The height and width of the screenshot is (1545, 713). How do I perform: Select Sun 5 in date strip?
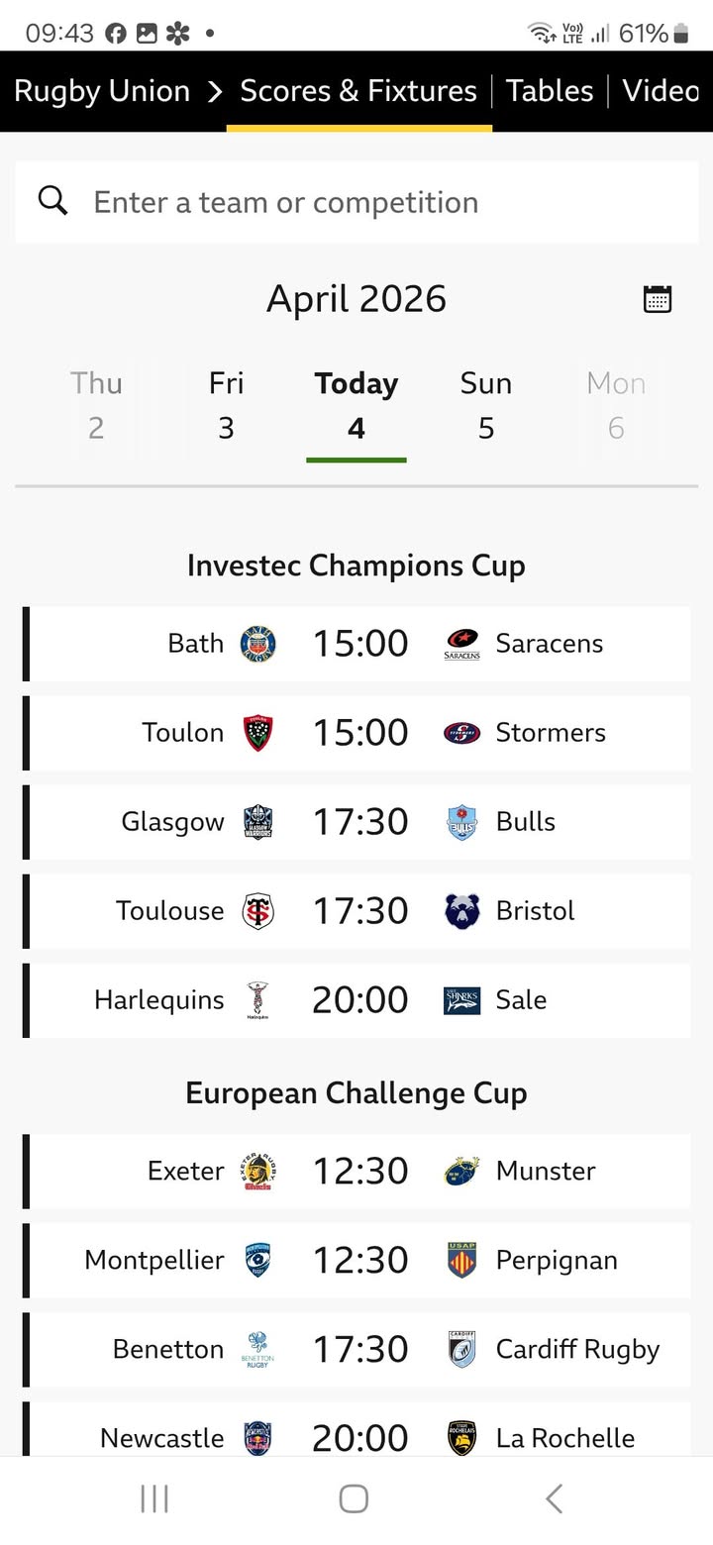point(486,405)
